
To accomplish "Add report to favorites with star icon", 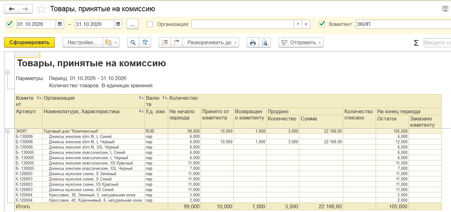I will coord(42,9).
